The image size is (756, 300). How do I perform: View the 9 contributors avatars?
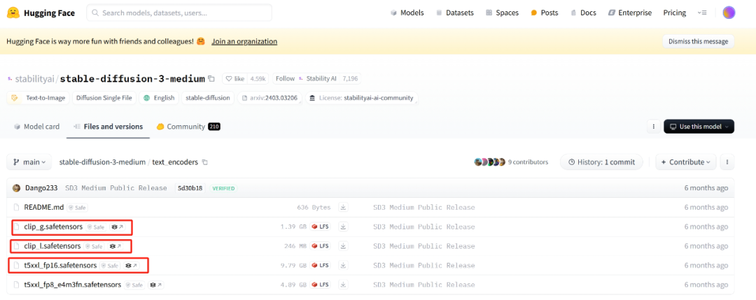tap(489, 162)
